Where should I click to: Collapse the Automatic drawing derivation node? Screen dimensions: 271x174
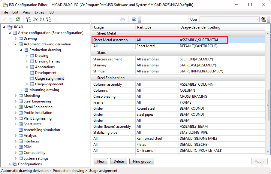[15, 44]
